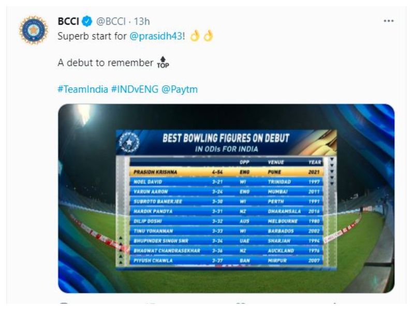
Task: Click the second OK hand emoji
Action: pyautogui.click(x=208, y=36)
